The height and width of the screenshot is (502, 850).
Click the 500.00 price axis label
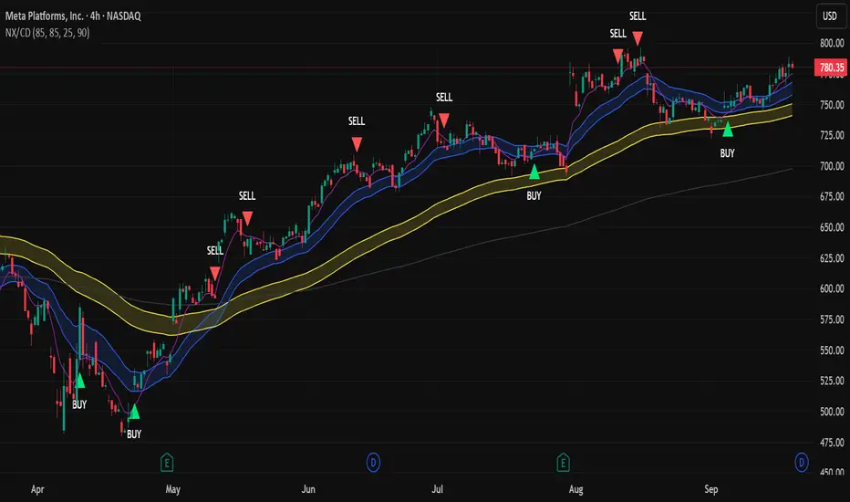click(x=832, y=412)
